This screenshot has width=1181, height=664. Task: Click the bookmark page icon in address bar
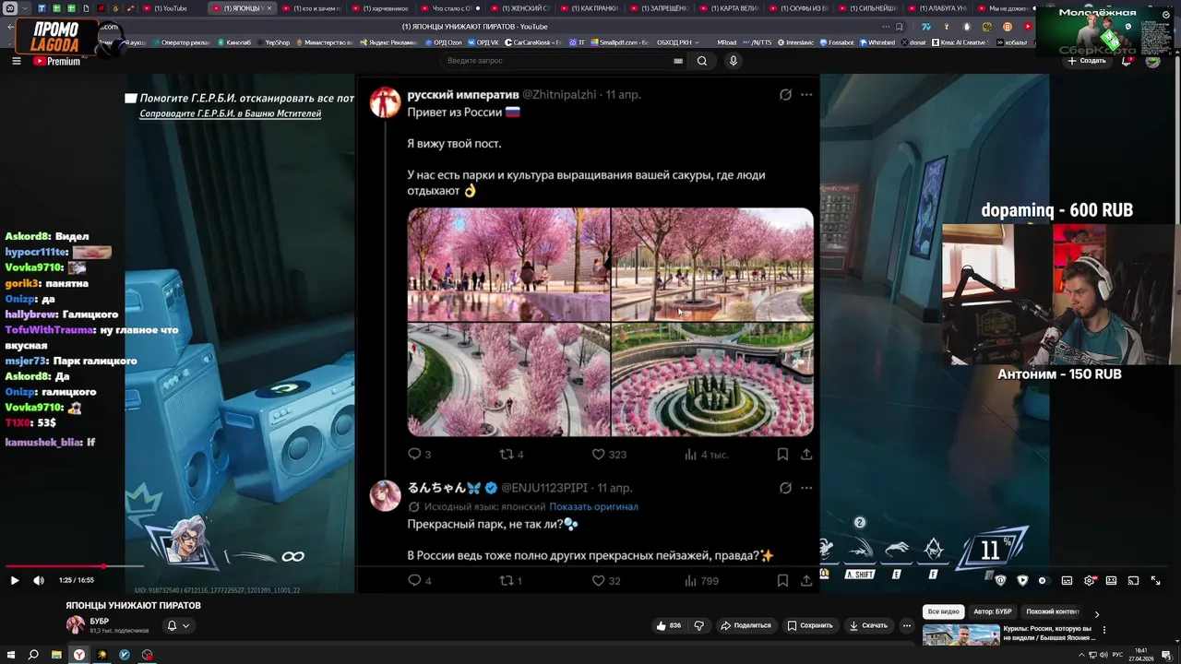(900, 26)
